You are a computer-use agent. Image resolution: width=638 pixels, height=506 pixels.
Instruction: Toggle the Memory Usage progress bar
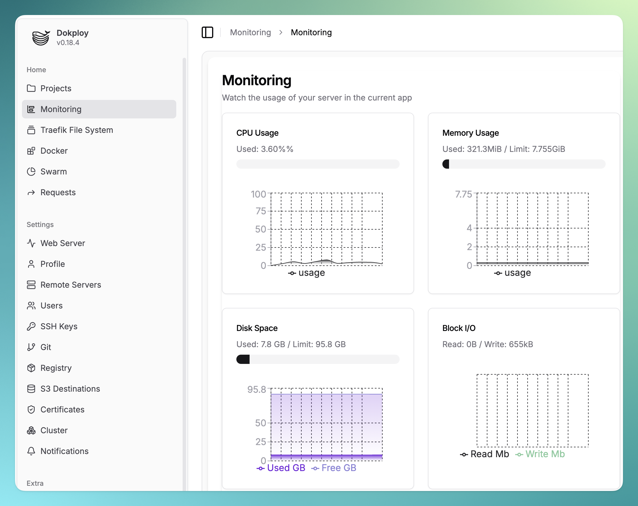(524, 165)
